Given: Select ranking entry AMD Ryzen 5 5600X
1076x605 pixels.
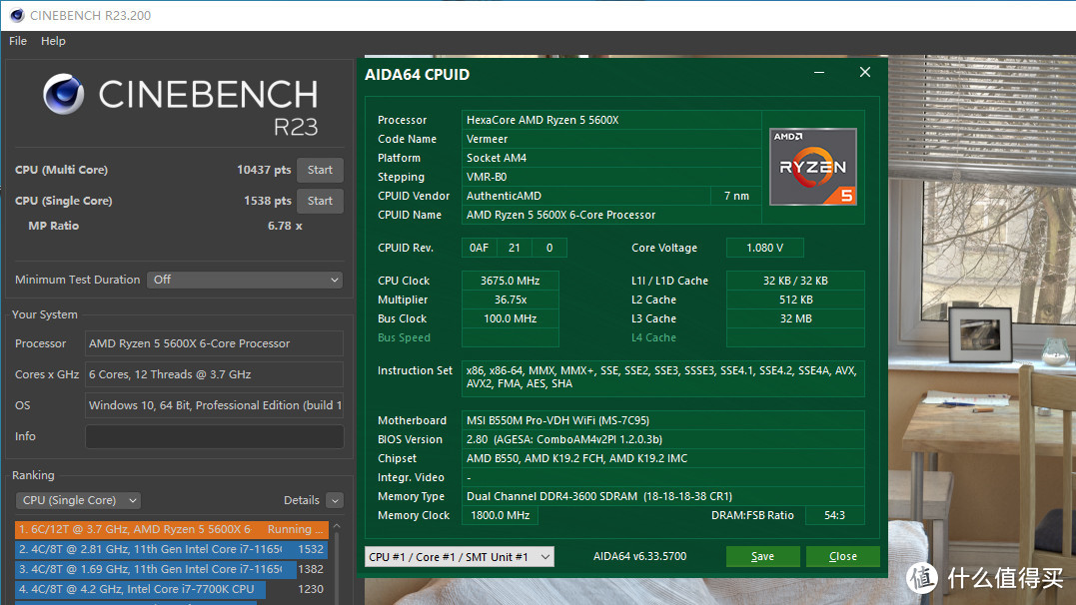Looking at the screenshot, I should 172,529.
